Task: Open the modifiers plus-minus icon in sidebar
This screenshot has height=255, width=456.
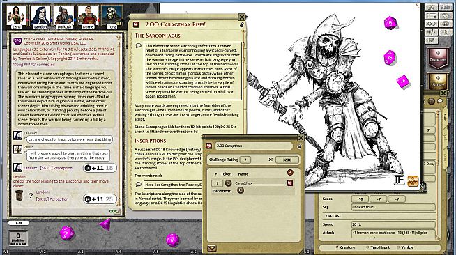Action: click(432, 32)
